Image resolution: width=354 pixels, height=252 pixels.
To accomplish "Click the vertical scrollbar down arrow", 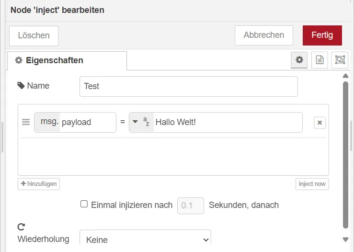I will 346,239.
